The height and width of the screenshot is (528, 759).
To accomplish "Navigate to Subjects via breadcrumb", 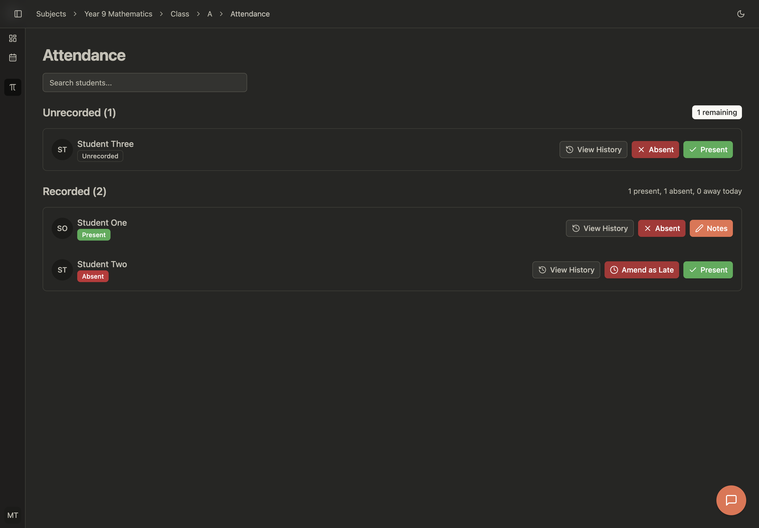I will tap(51, 14).
